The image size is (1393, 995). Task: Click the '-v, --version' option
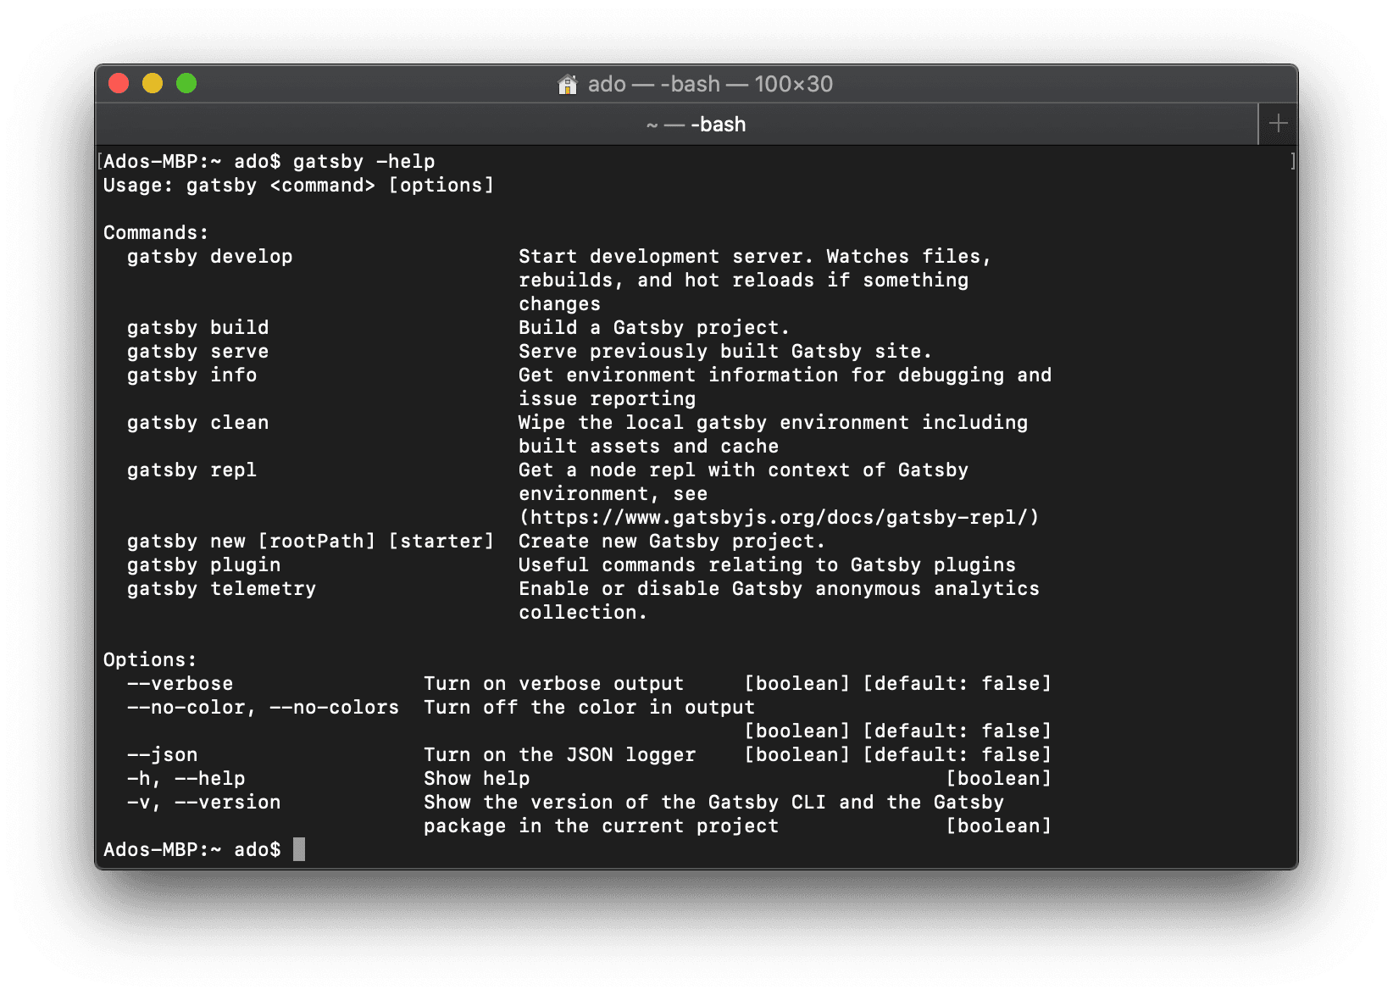coord(203,802)
